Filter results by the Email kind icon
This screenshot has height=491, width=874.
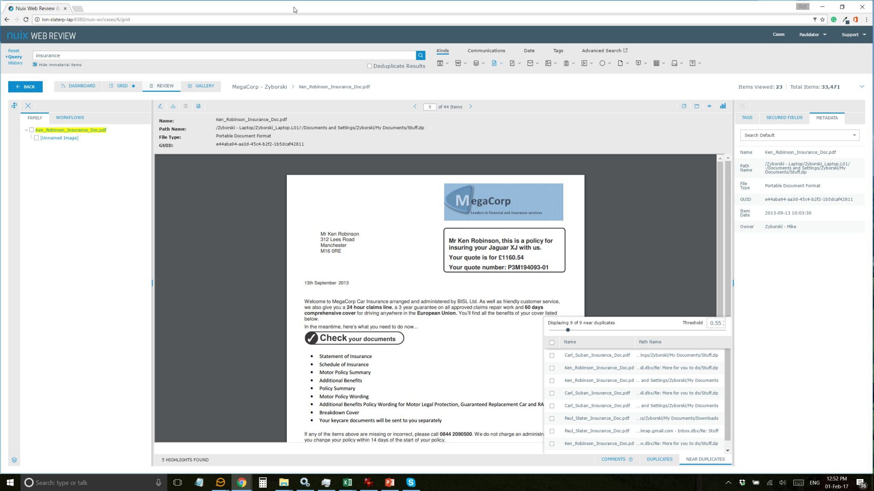click(531, 63)
